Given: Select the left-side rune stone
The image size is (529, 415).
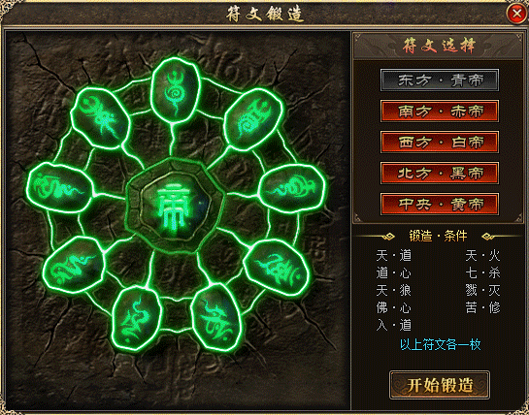Looking at the screenshot, I should 60,188.
